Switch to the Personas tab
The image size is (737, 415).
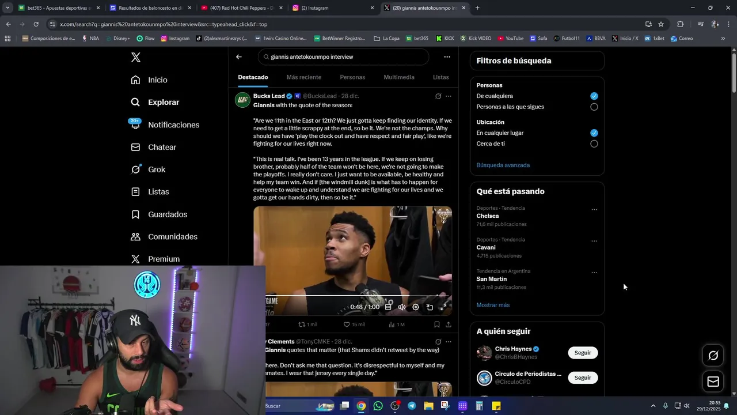click(352, 77)
